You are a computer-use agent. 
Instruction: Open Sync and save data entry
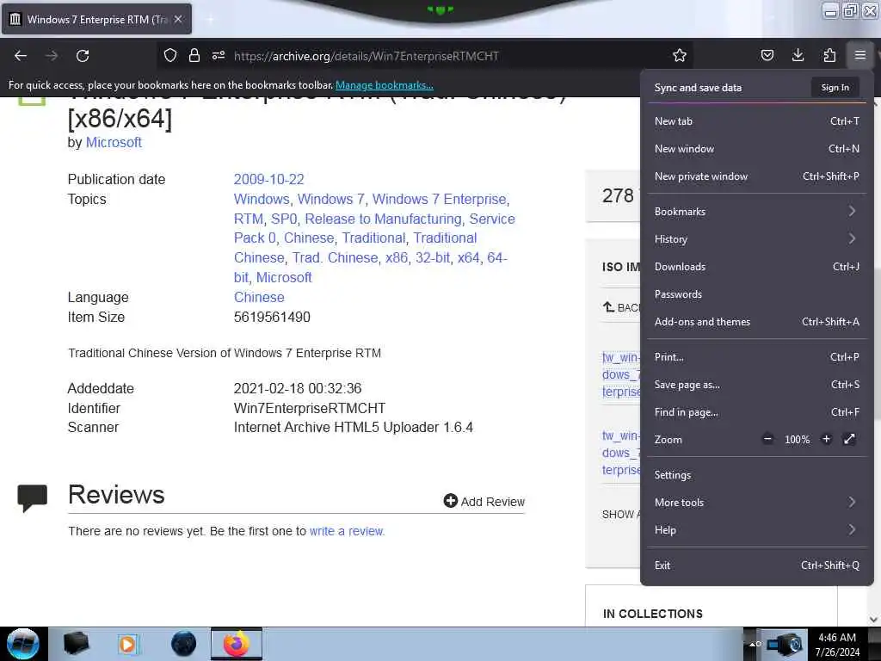(x=698, y=88)
